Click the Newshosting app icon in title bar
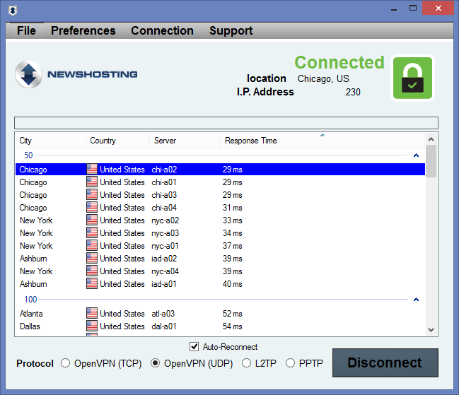 13,11
